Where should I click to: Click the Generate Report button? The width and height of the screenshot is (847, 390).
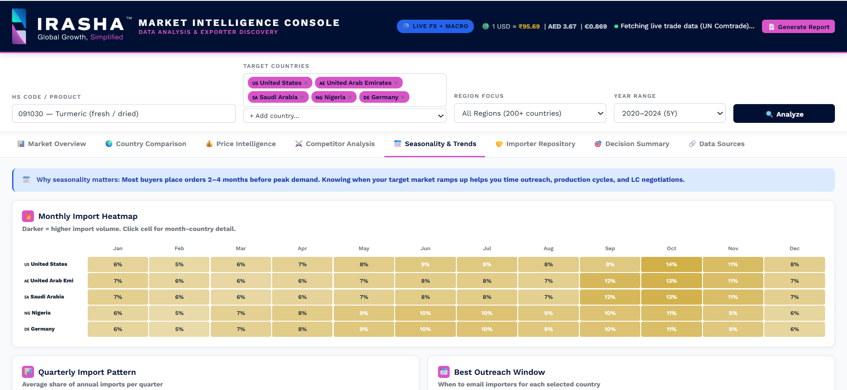(798, 26)
